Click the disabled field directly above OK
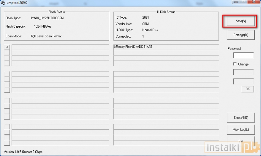Screen dimensions: 261x156 click(243, 82)
